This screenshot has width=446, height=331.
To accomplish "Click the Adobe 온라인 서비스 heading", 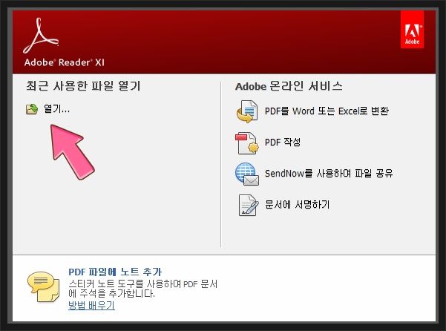I will click(289, 86).
